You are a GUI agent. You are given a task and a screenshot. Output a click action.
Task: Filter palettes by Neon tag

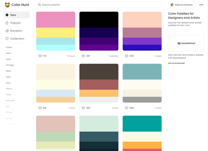(9, 53)
